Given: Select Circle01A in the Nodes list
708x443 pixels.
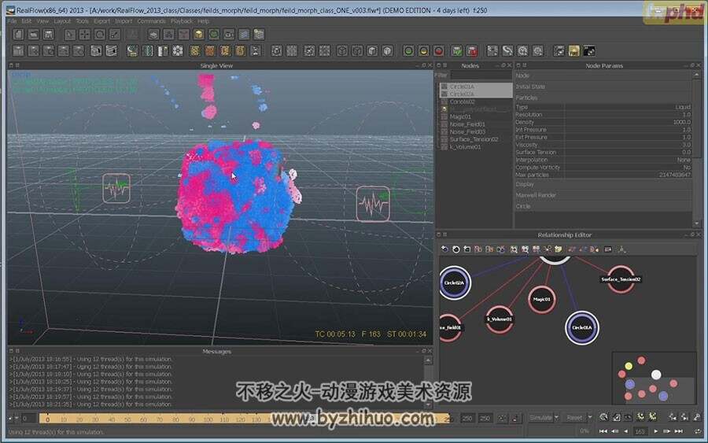Looking at the screenshot, I should (477, 87).
